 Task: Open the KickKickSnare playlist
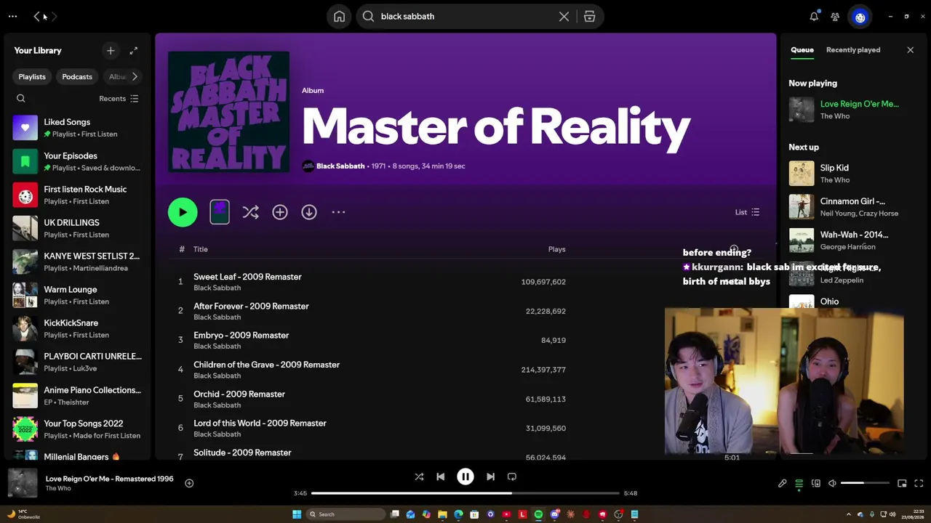pos(77,328)
